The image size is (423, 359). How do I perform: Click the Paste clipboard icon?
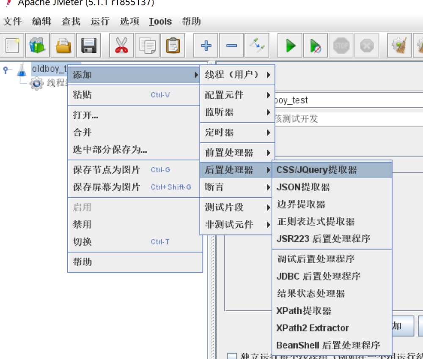[x=173, y=45]
